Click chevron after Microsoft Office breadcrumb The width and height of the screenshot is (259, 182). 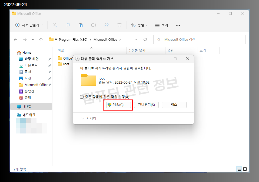(x=120, y=40)
